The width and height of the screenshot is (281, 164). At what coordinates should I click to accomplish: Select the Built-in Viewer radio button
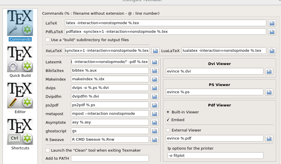tap(168, 112)
